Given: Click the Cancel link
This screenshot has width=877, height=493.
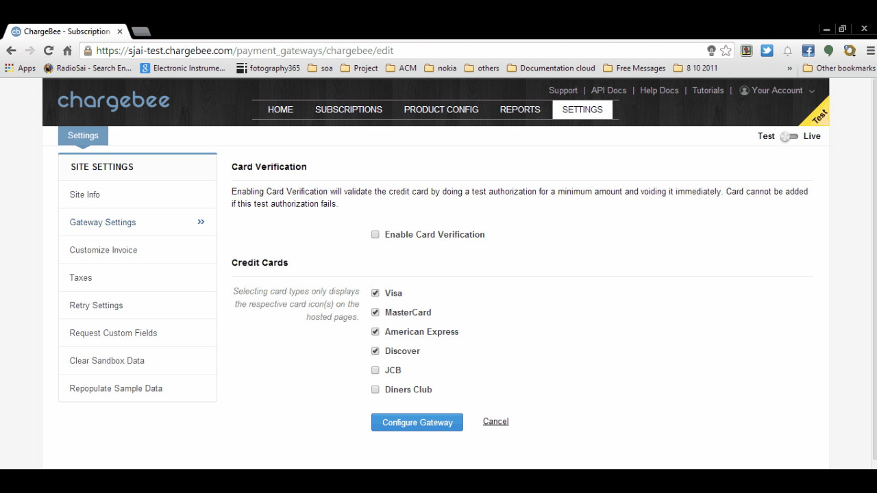Looking at the screenshot, I should pyautogui.click(x=495, y=421).
